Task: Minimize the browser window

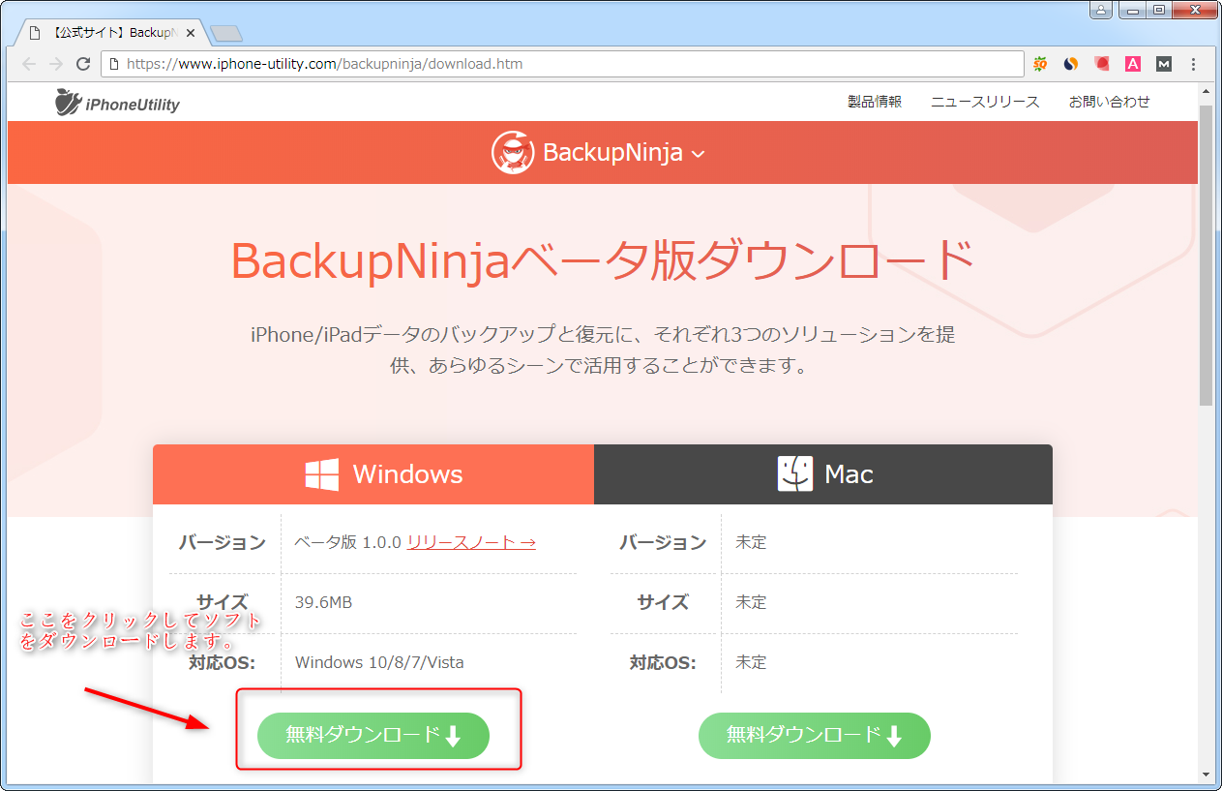Action: point(1131,10)
